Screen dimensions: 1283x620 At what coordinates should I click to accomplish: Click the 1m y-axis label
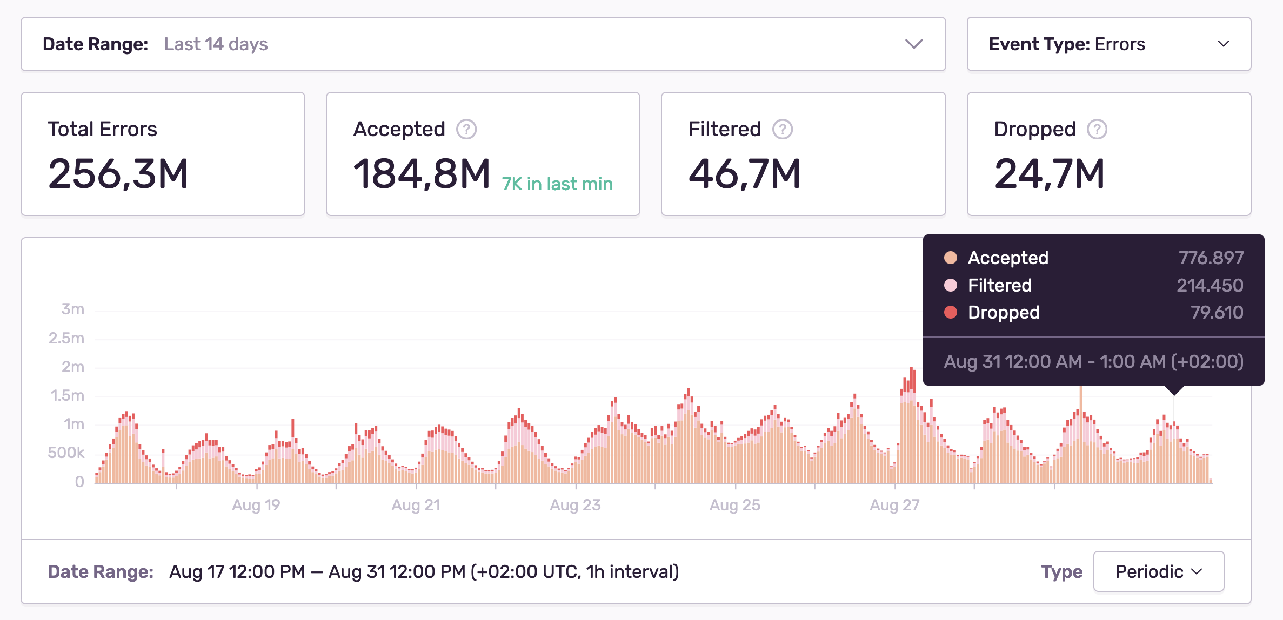[x=74, y=424]
